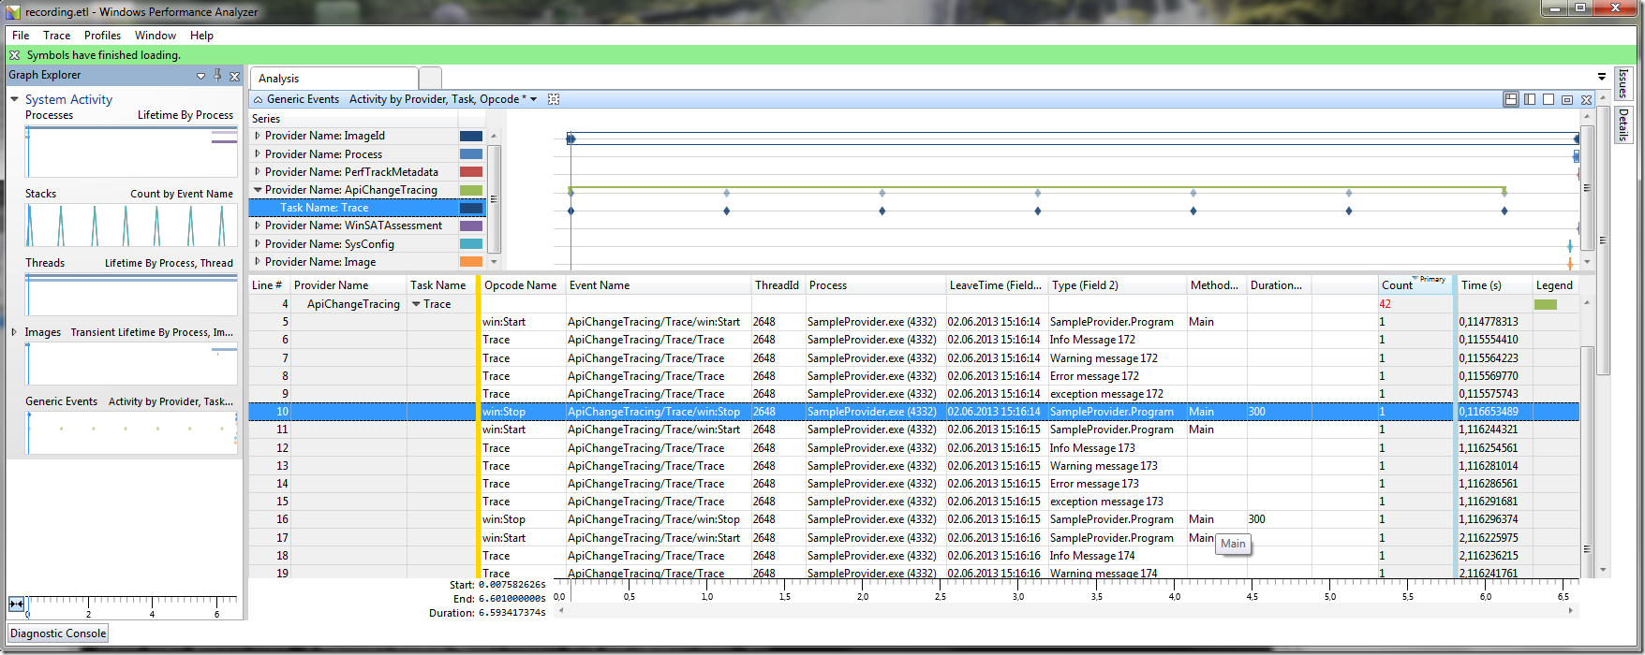Open the Help menu
The height and width of the screenshot is (655, 1645).
point(201,36)
